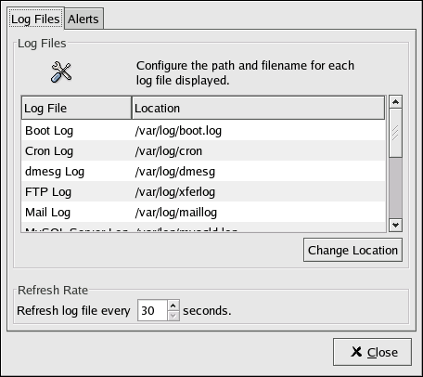423x377 pixels.
Task: Select the Cron Log row
Action: click(203, 151)
